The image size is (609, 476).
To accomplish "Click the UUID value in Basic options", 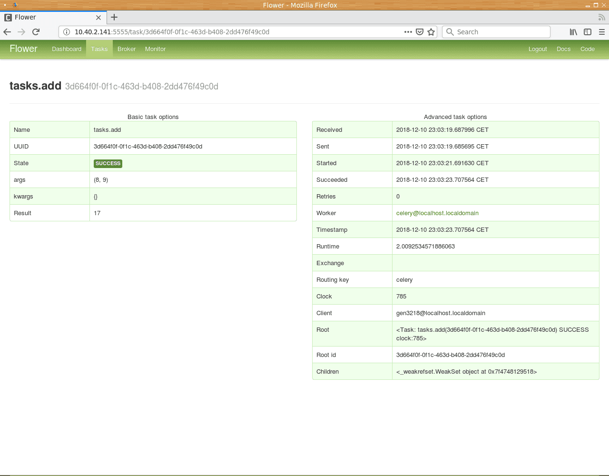I will pyautogui.click(x=148, y=147).
